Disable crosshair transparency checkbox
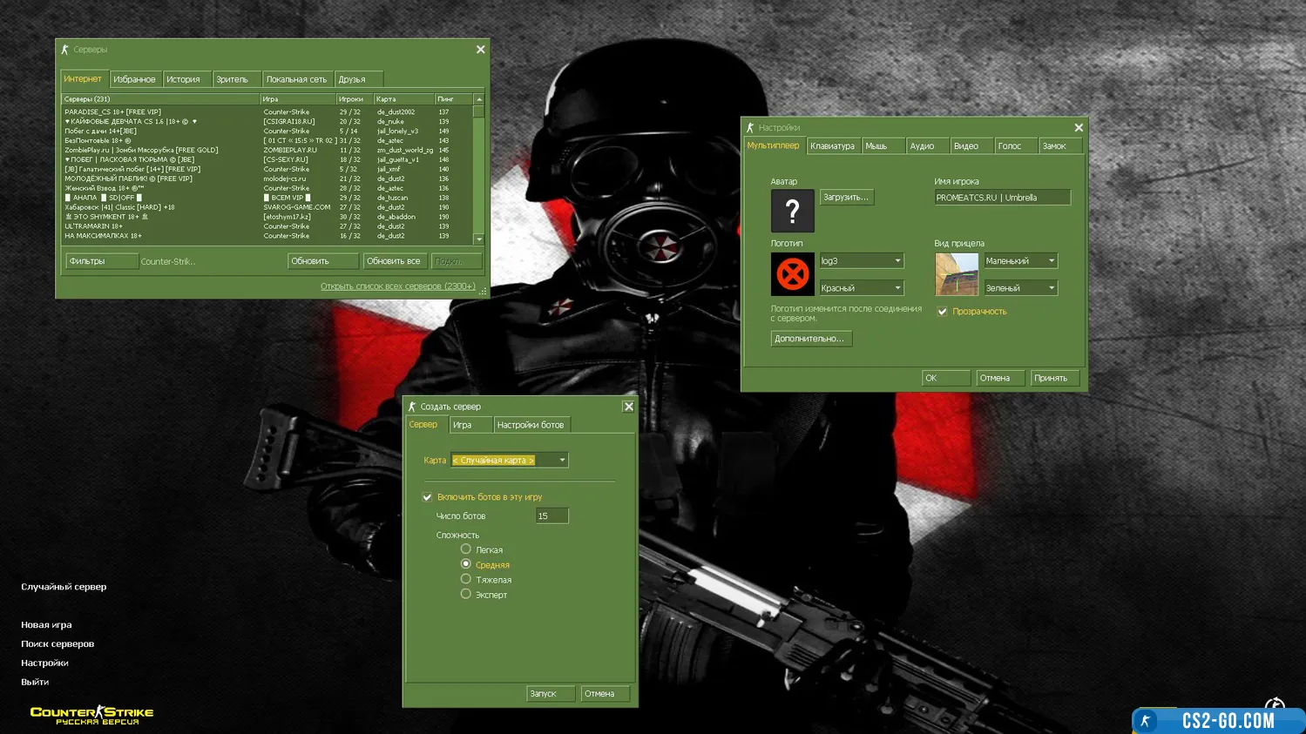1306x734 pixels. click(x=942, y=312)
